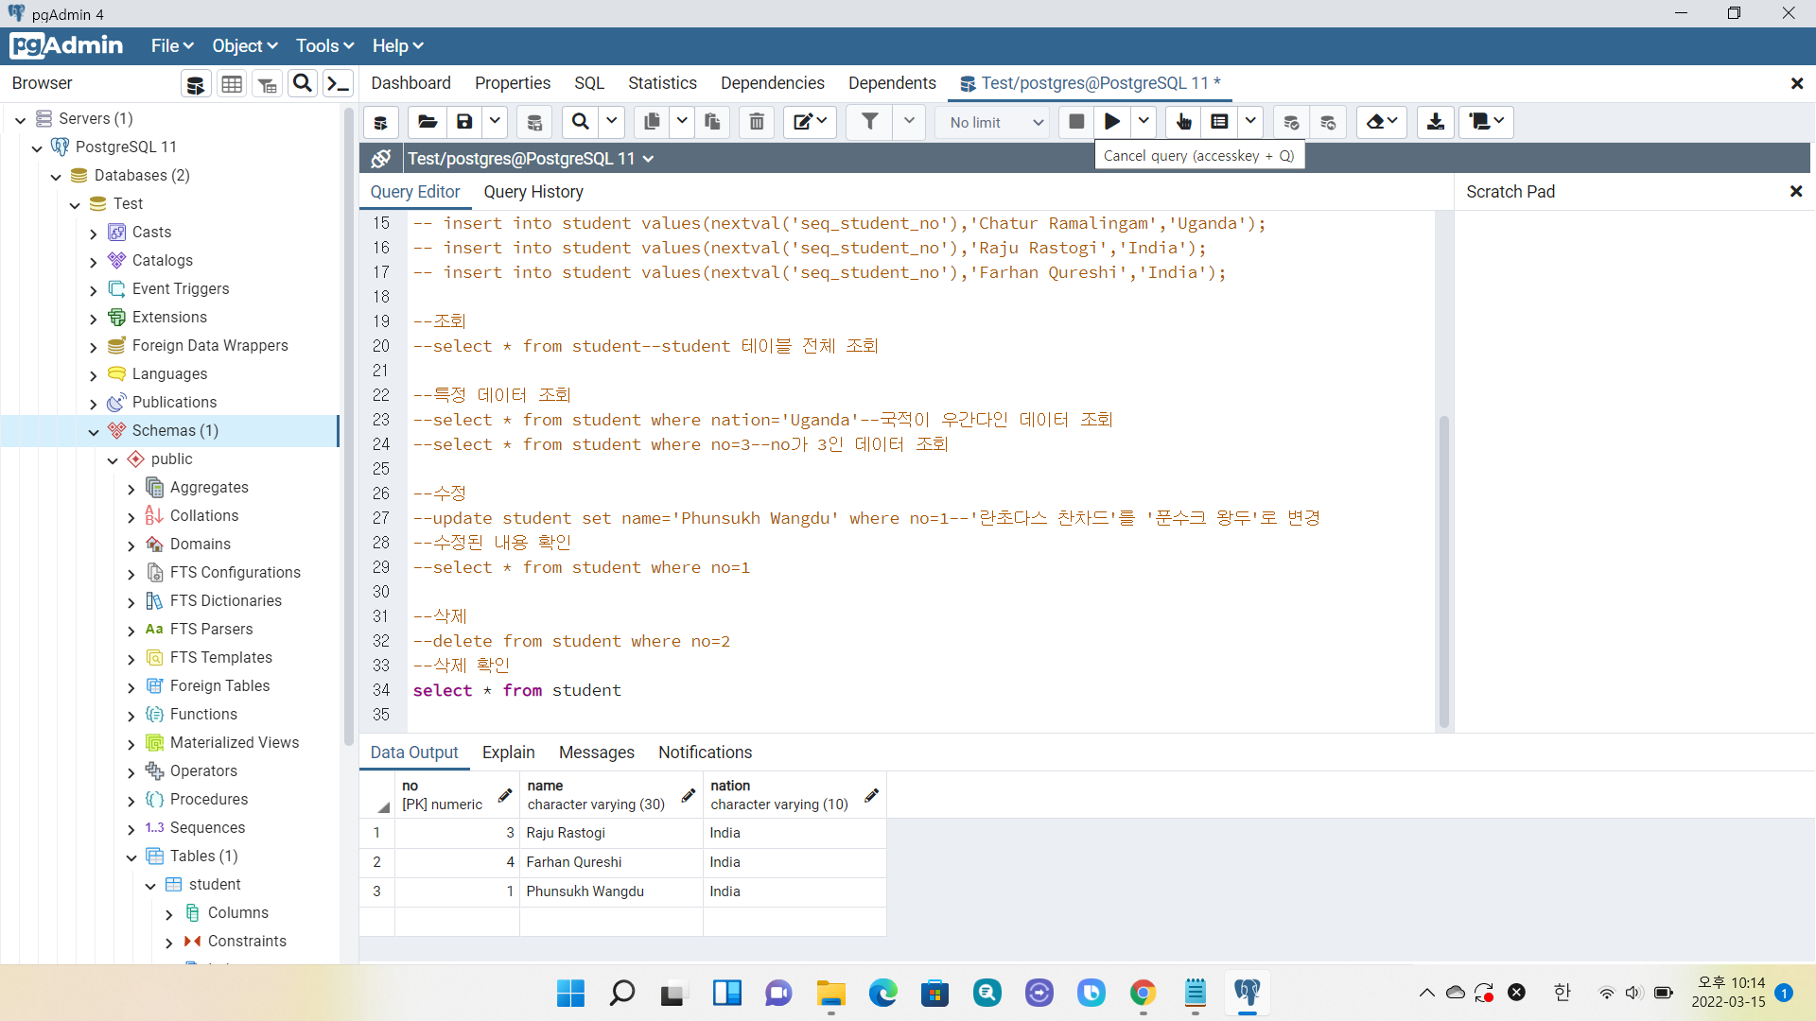The image size is (1816, 1021).
Task: Expand the Sequences tree node
Action: [x=131, y=829]
